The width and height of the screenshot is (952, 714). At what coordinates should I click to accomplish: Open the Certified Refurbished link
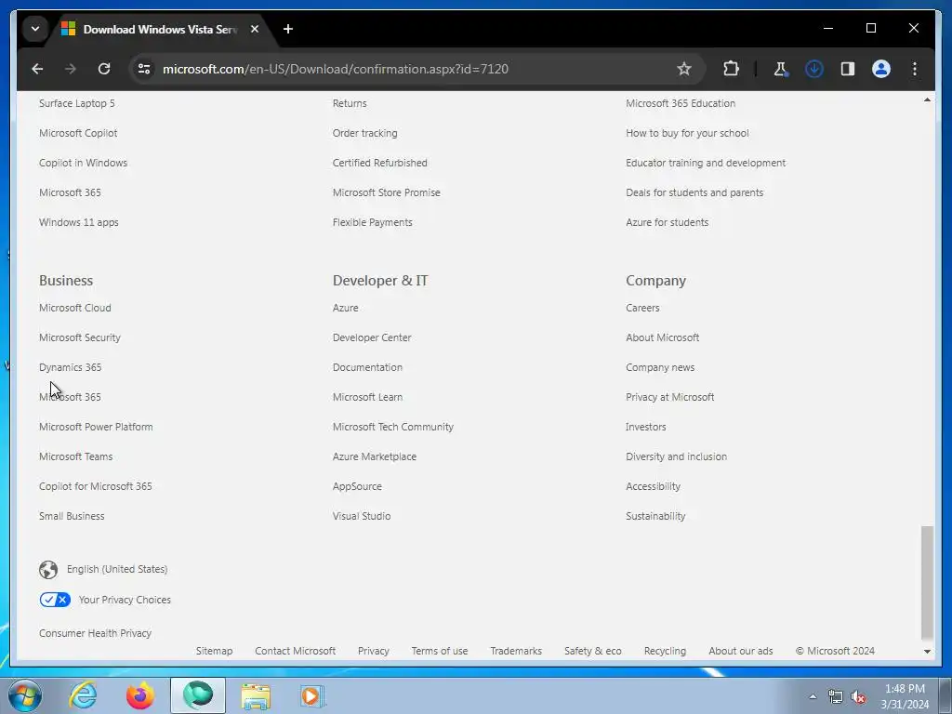click(380, 163)
